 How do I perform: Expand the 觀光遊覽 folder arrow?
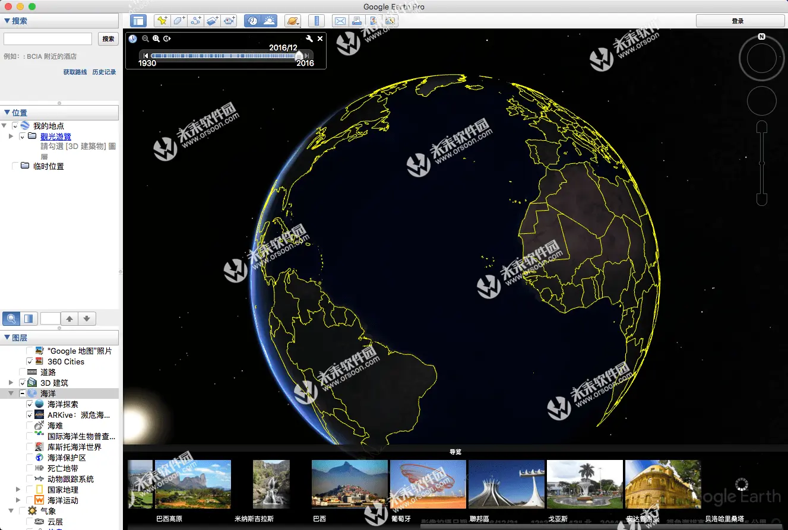(11, 137)
